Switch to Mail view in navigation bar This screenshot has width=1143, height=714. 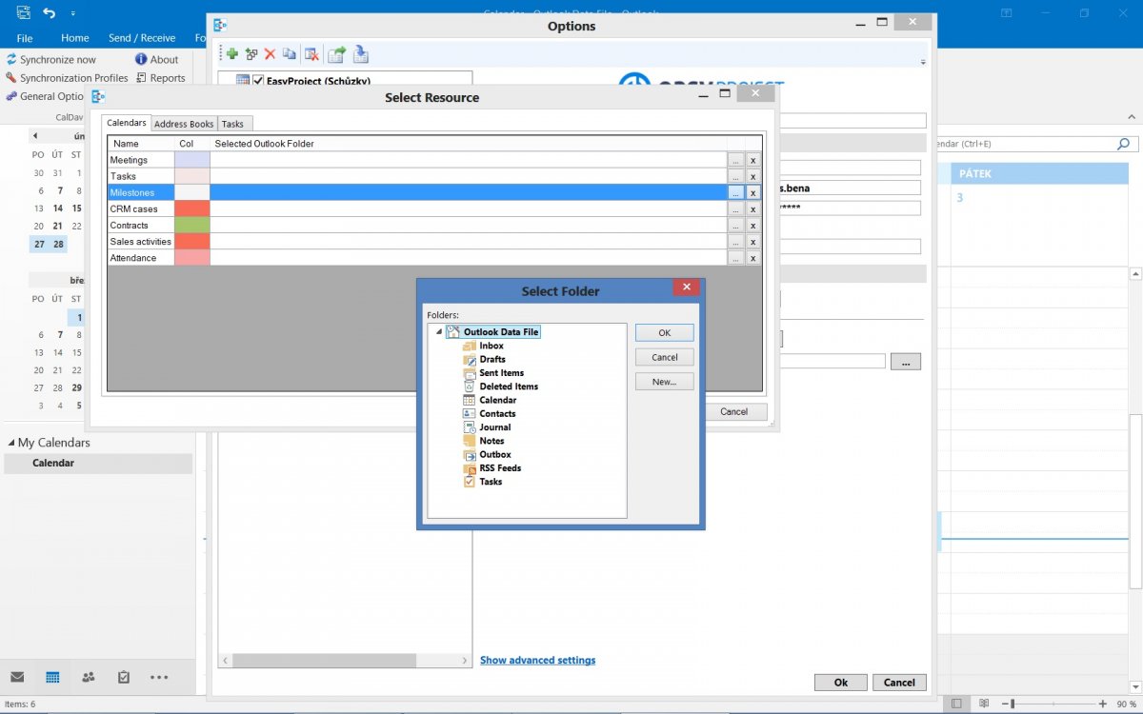(17, 677)
